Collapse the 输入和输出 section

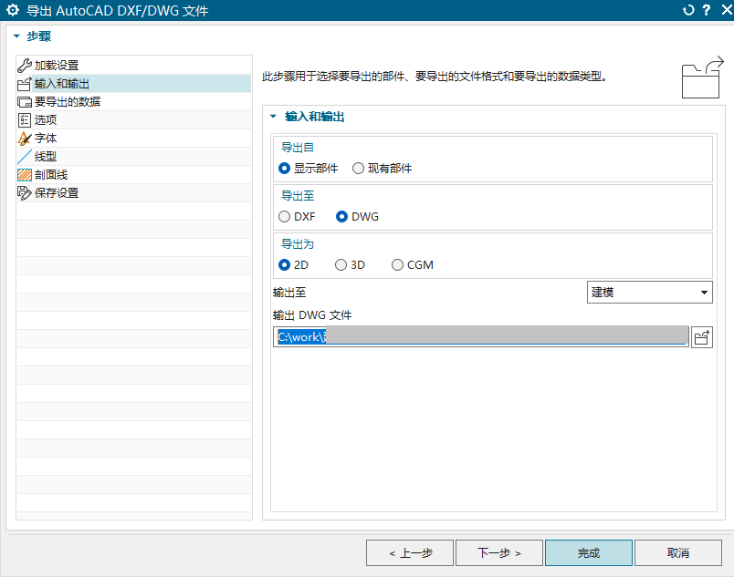272,117
